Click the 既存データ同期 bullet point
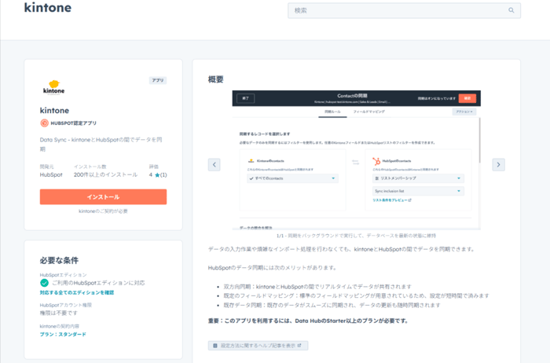 pos(332,305)
